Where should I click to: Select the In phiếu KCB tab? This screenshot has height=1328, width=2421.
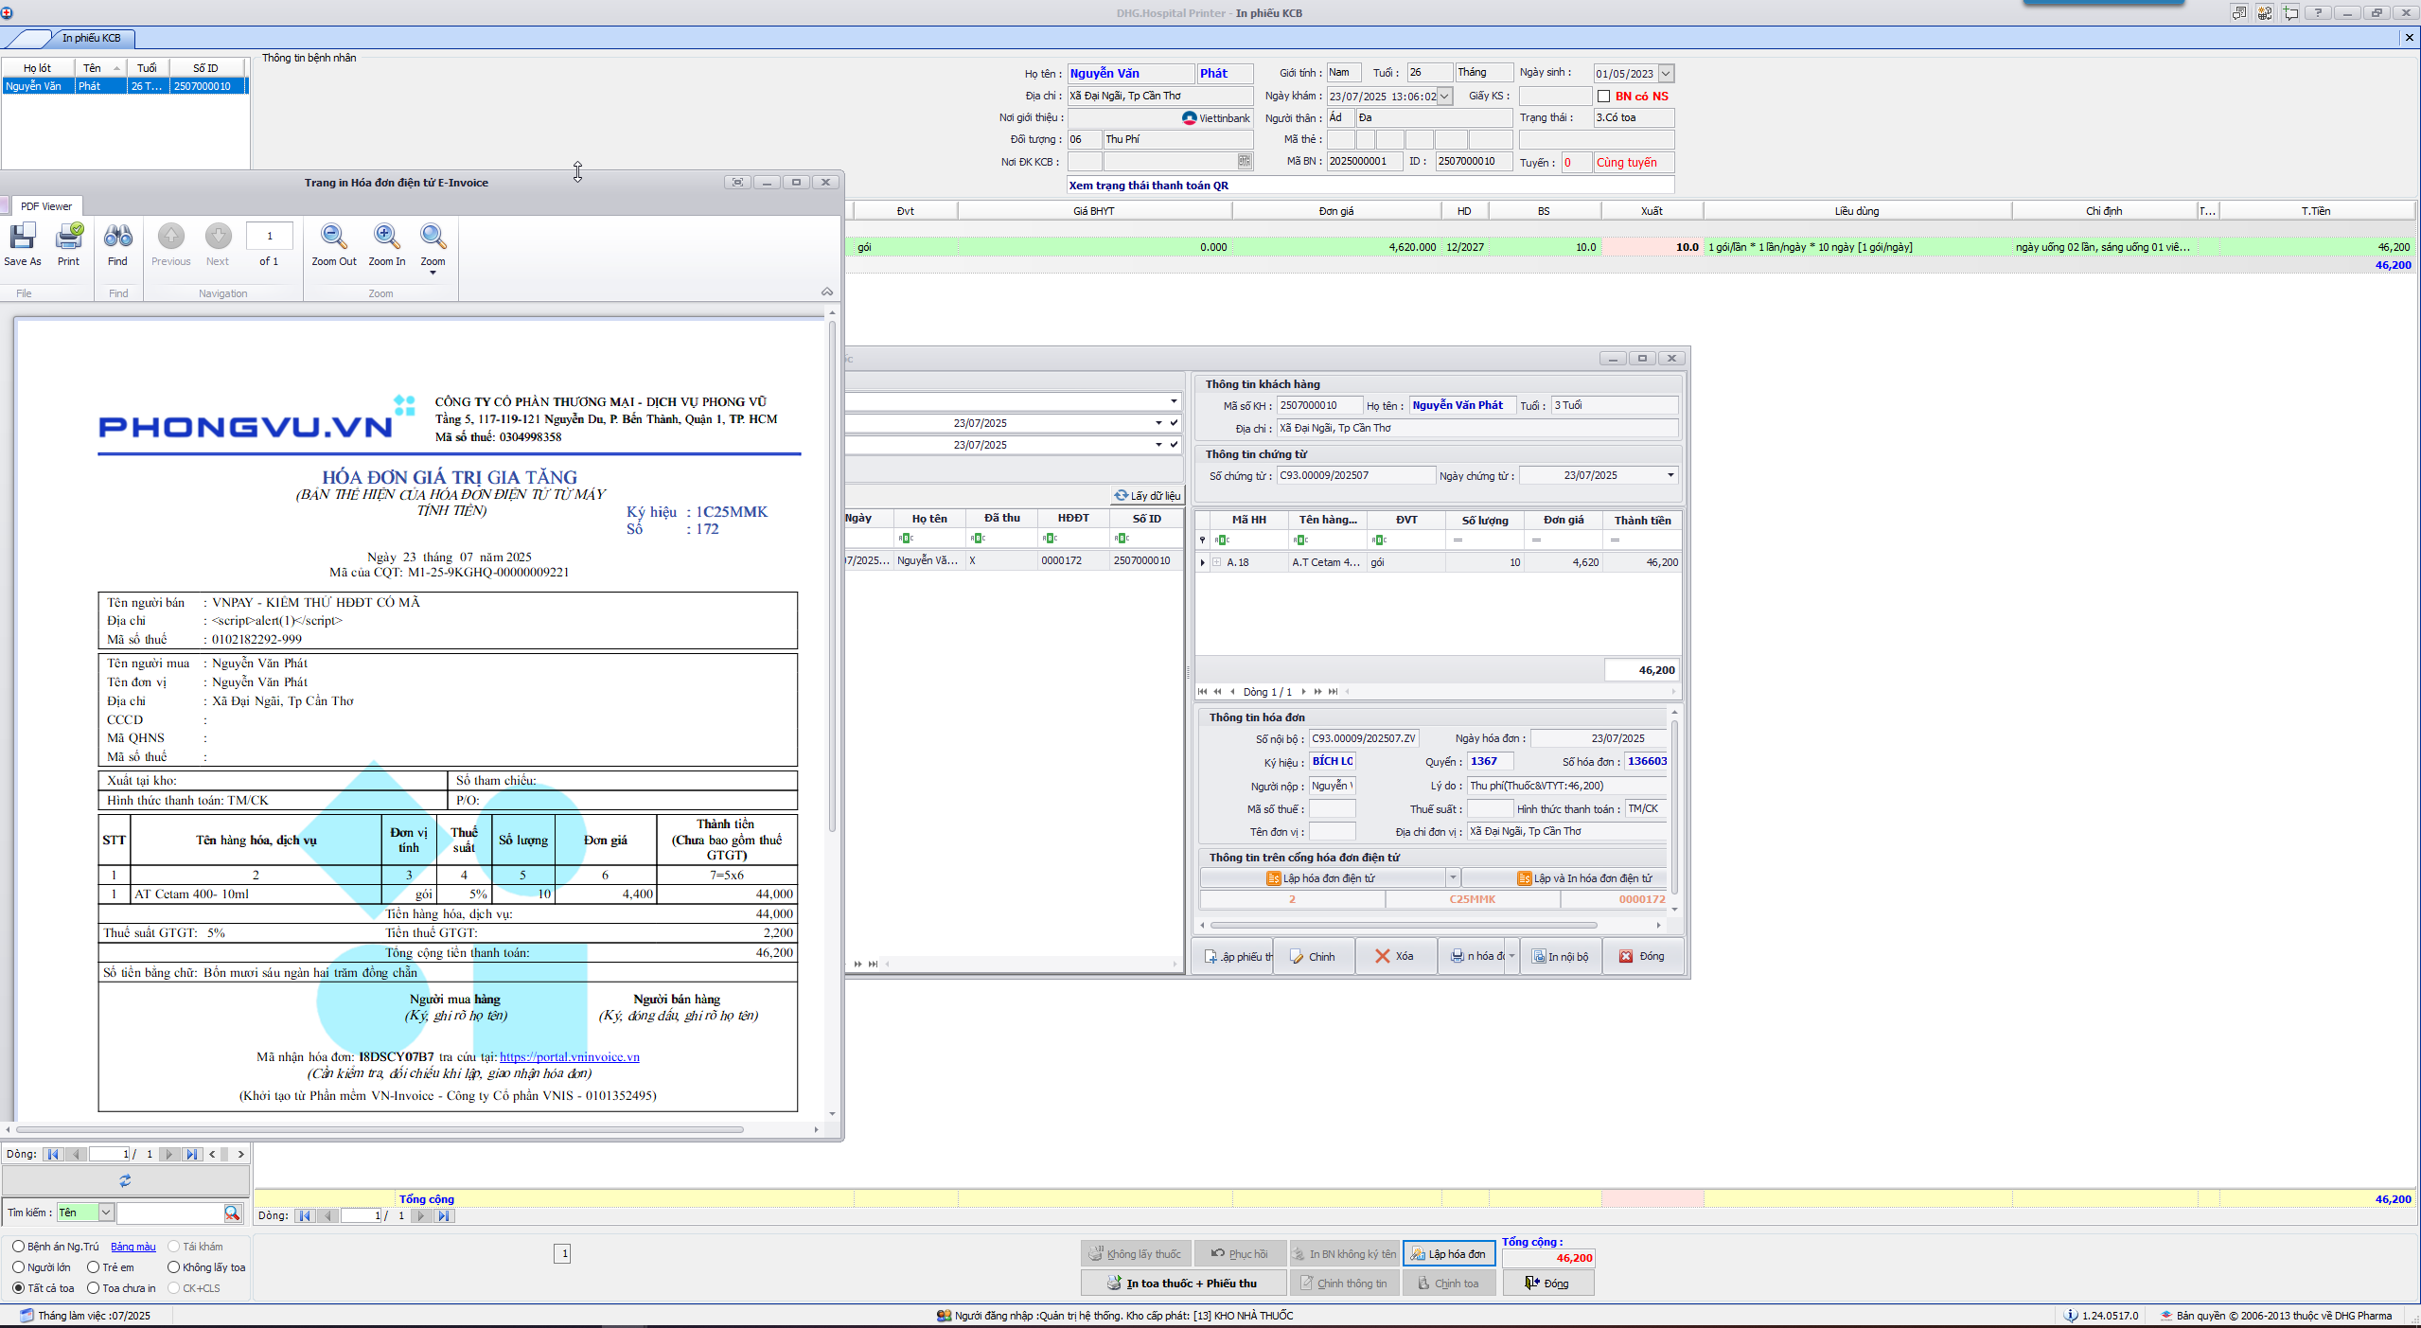tap(91, 38)
